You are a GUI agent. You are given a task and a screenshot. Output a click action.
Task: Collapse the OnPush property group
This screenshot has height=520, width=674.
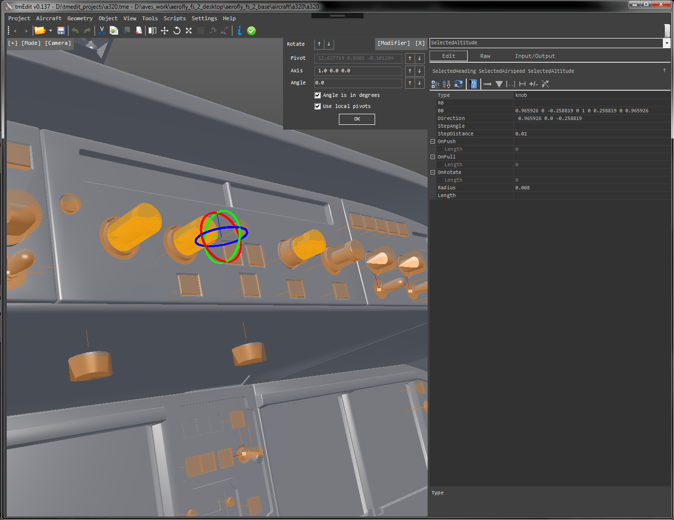click(x=433, y=142)
